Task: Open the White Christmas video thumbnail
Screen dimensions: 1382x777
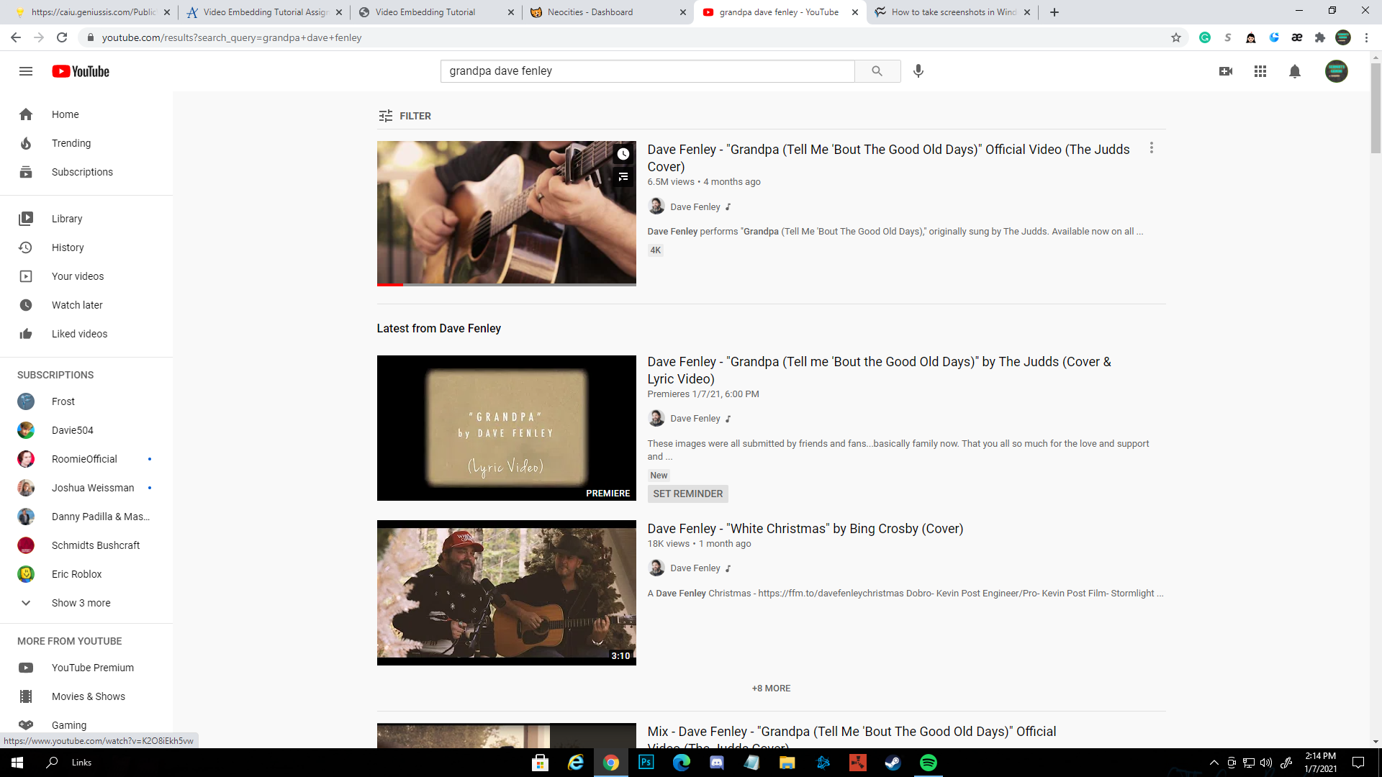Action: tap(507, 593)
